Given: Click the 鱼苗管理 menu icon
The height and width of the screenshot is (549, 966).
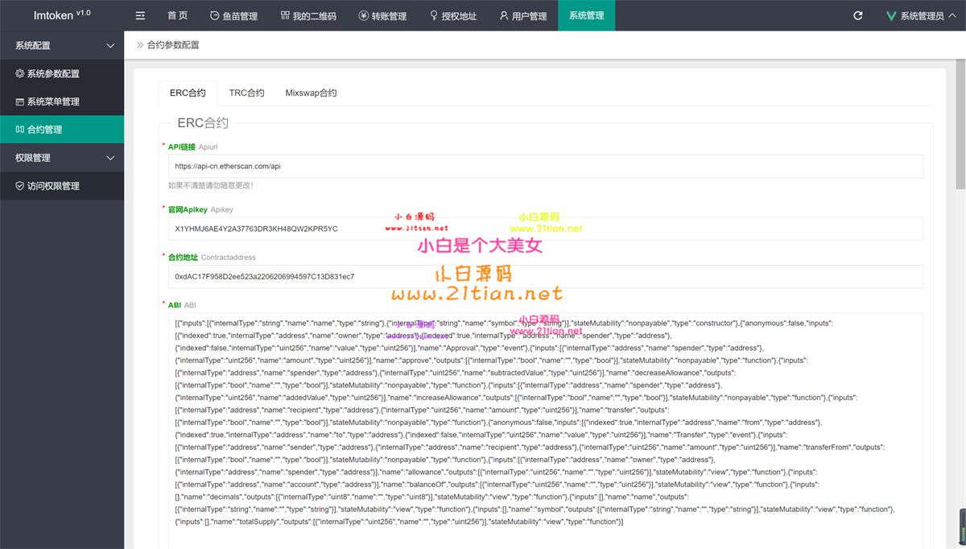Looking at the screenshot, I should (x=214, y=15).
